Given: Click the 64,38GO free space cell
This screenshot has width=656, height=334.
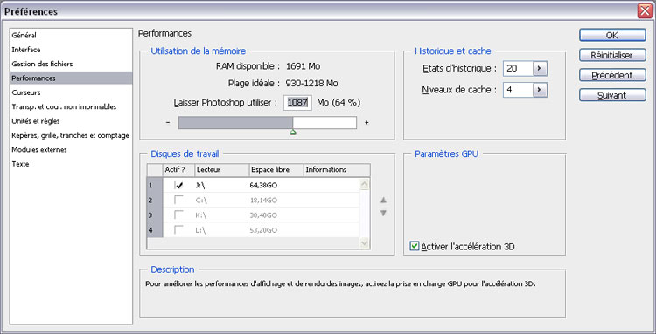Looking at the screenshot, I should tap(263, 186).
